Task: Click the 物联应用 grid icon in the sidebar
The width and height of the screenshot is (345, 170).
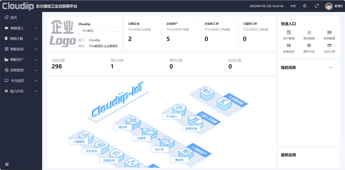Action: tap(6, 49)
